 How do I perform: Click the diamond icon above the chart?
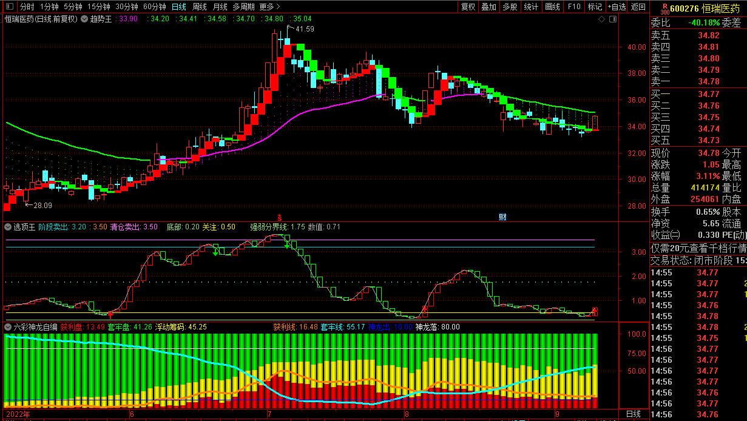pos(601,19)
